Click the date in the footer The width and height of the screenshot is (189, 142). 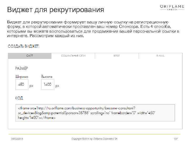coord(17,139)
